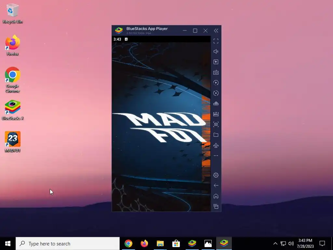This screenshot has height=250, width=333.
Task: Open the clock showing 3:43 PM
Action: [x=305, y=243]
